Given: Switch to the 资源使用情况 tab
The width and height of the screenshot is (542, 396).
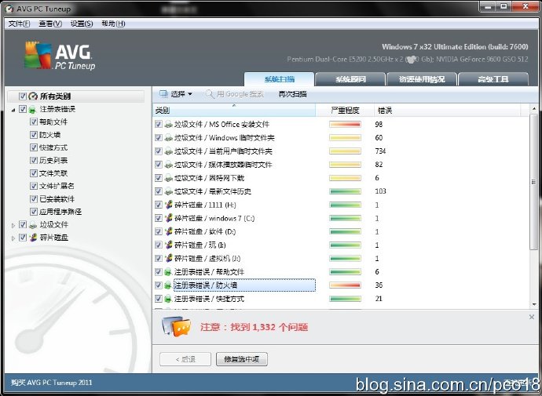Looking at the screenshot, I should coord(422,79).
